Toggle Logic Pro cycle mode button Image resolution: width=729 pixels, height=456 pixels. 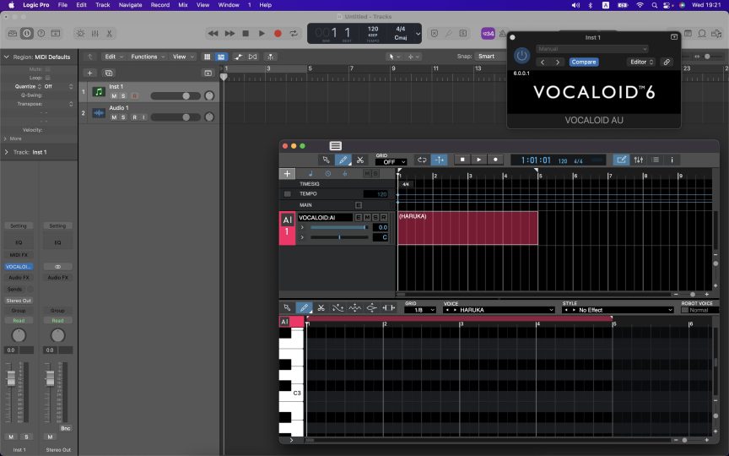tap(294, 34)
